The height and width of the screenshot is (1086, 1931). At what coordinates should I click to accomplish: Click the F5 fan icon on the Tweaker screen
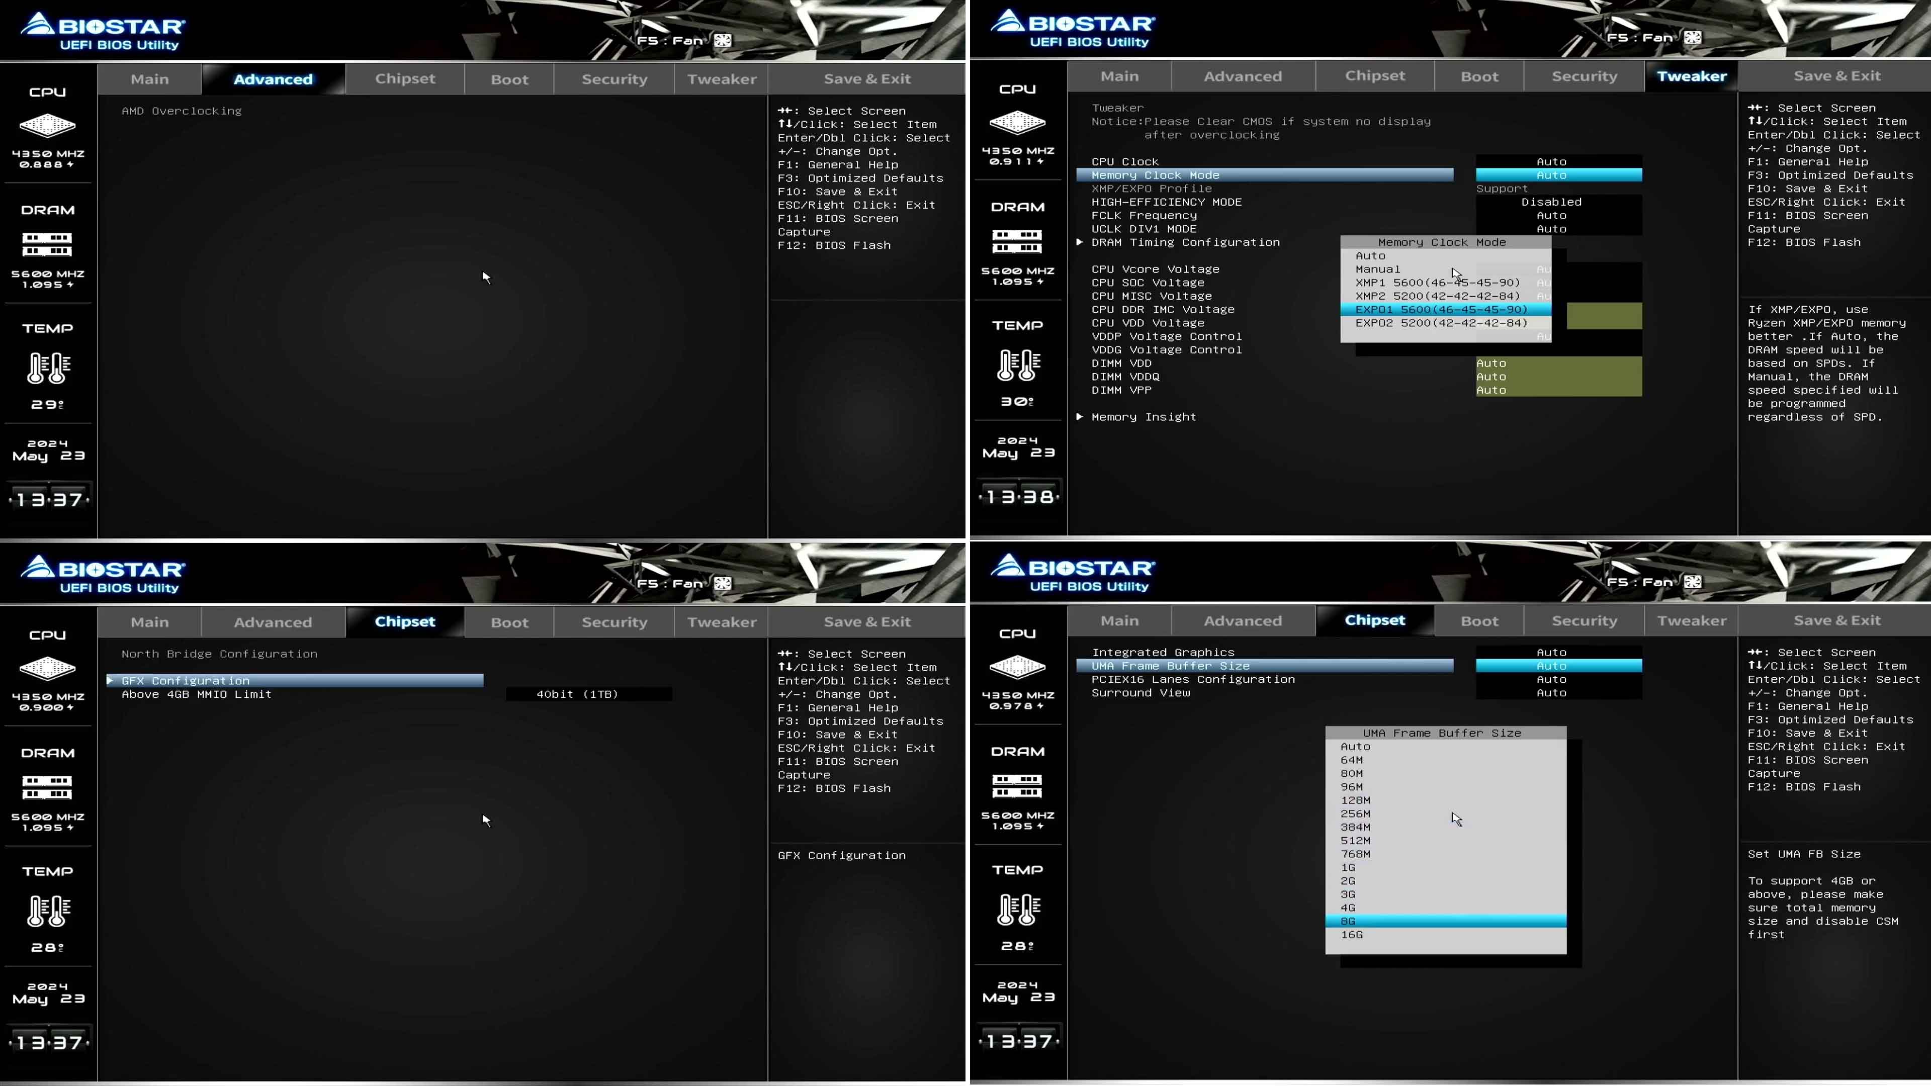[x=1693, y=38]
